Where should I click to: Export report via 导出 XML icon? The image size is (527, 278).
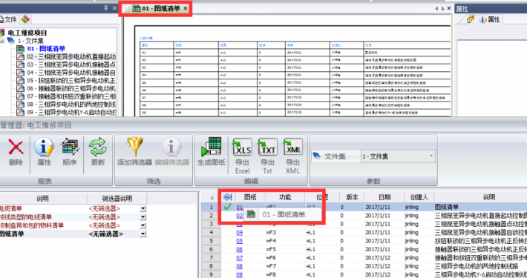[292, 147]
